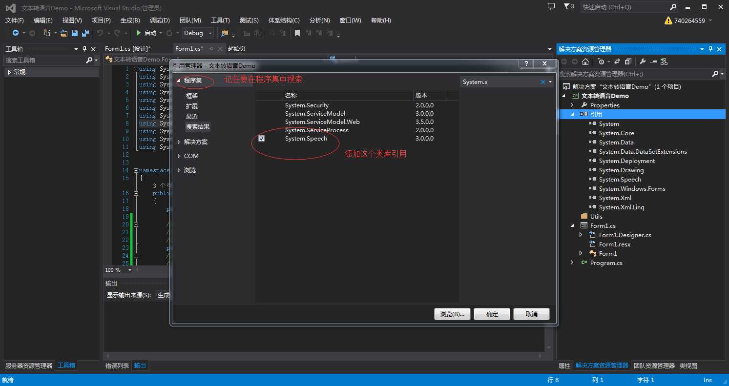Screen dimensions: 729x386
Task: Collapse the 程序集 section in Reference Manager
Action: tap(179, 81)
